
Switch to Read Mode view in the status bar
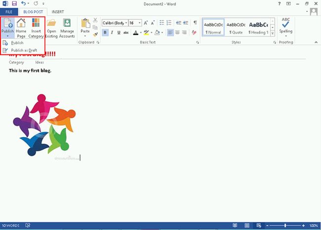pyautogui.click(x=235, y=226)
